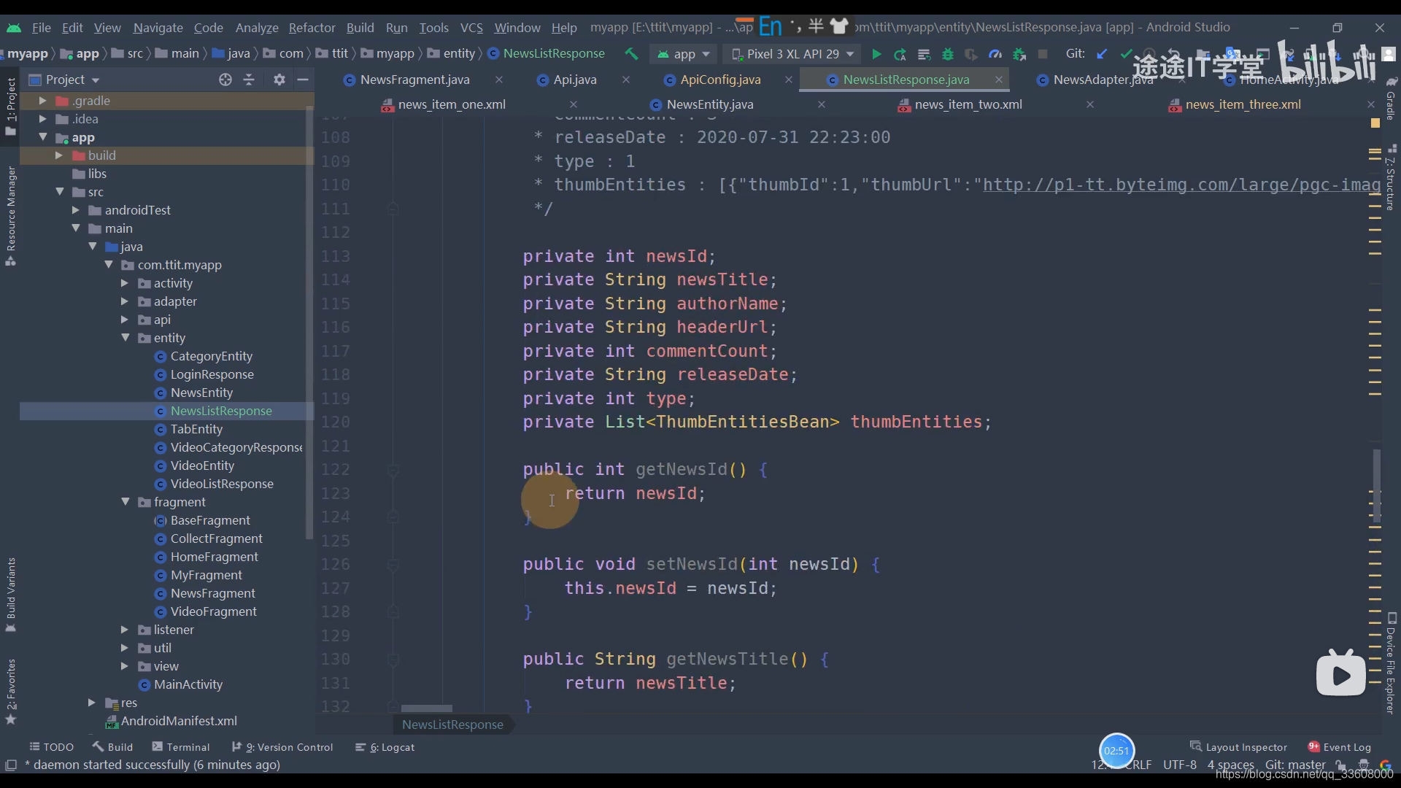Select MainActivity in the project tree
Viewport: 1401px width, 788px height.
pos(188,684)
